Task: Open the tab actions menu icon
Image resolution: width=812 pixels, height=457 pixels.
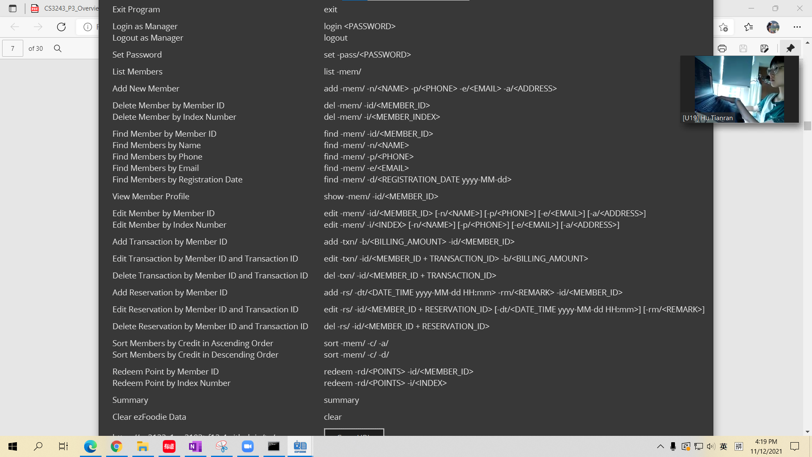Action: point(13,8)
